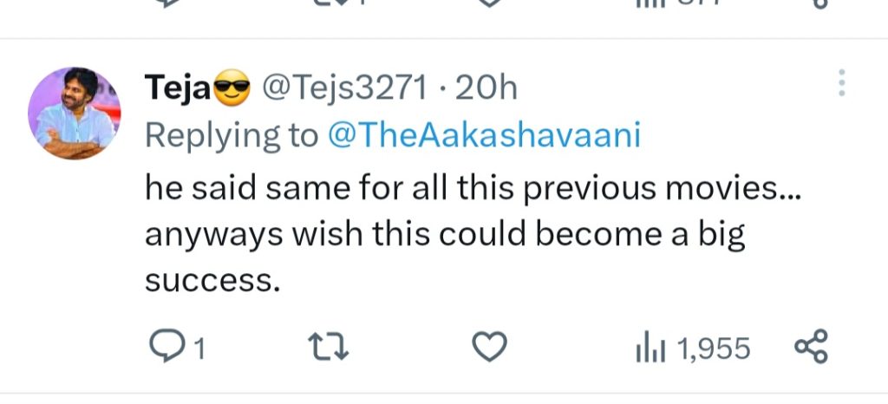Click the reply count of 1
888x404 pixels.
(199, 349)
